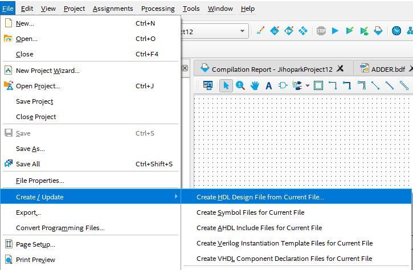This screenshot has width=413, height=270.
Task: Select the Orthogonal Bus tool
Action: [x=347, y=85]
